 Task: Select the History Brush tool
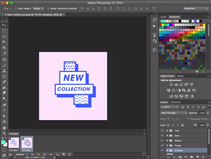click(x=4, y=76)
